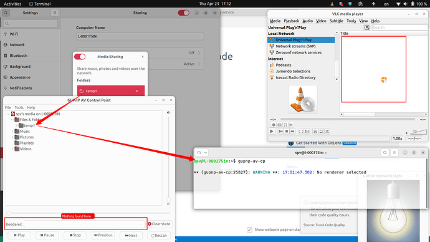Click the VLC play button
This screenshot has width=430, height=242.
(x=272, y=132)
